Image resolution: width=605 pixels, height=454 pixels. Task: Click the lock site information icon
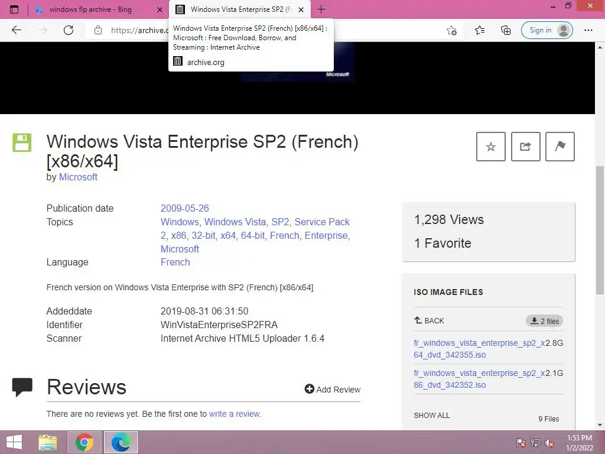coord(98,30)
